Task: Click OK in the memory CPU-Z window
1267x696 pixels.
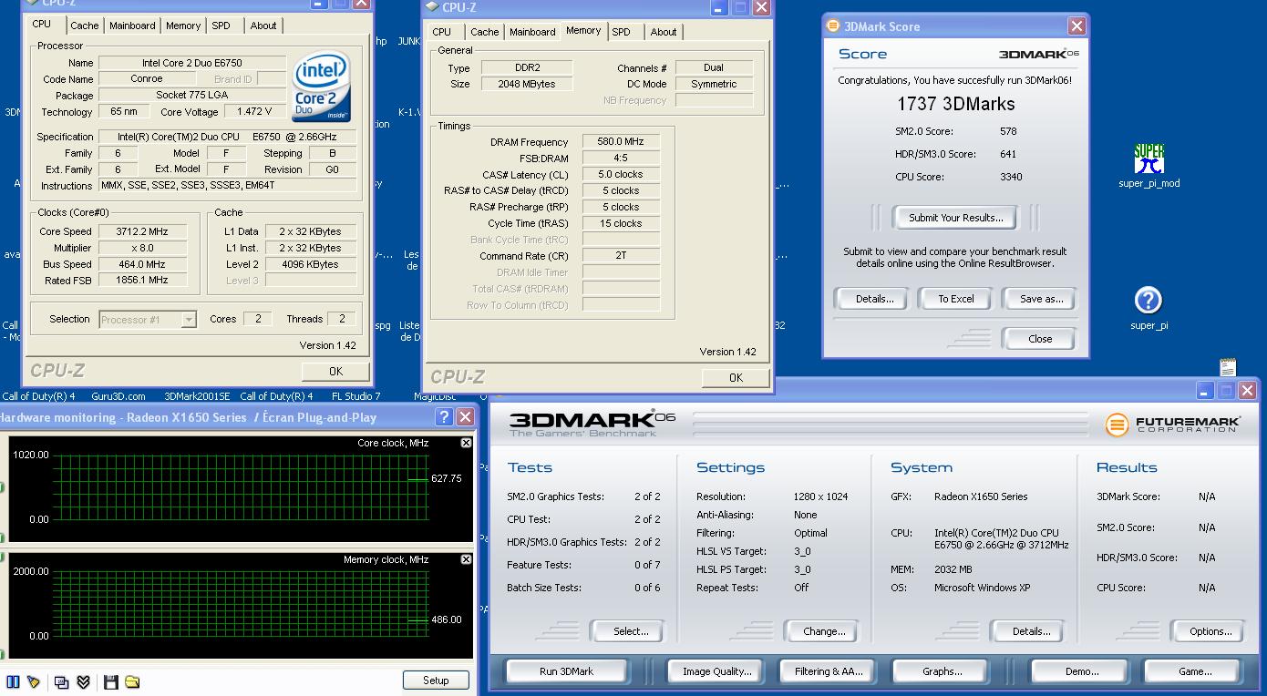Action: pos(736,377)
